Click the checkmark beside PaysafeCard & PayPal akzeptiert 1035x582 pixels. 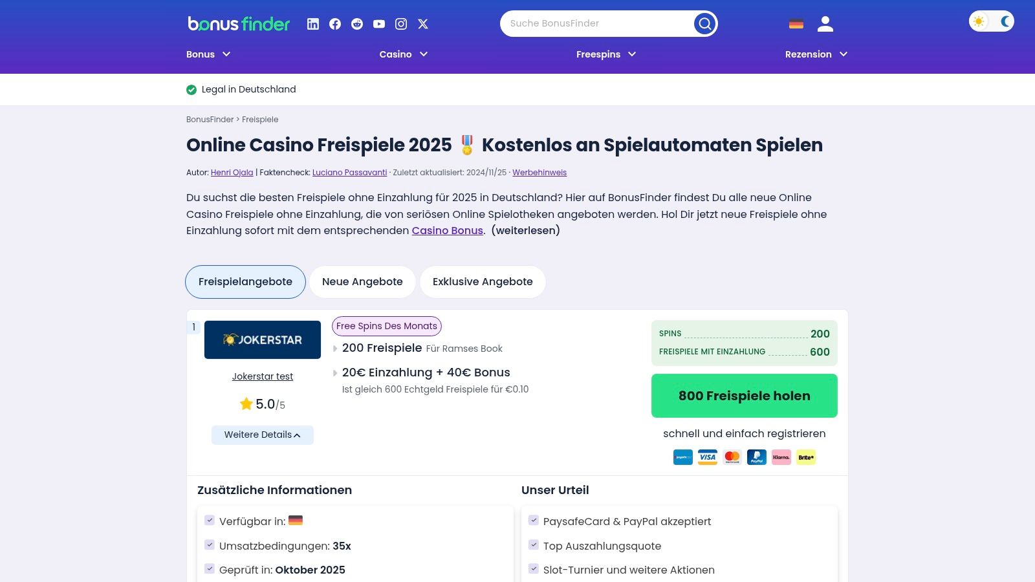(x=533, y=520)
